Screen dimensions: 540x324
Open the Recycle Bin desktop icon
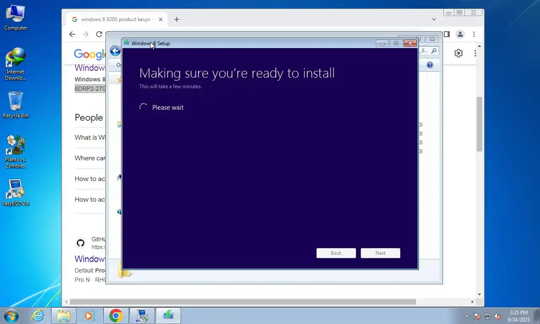pyautogui.click(x=16, y=105)
